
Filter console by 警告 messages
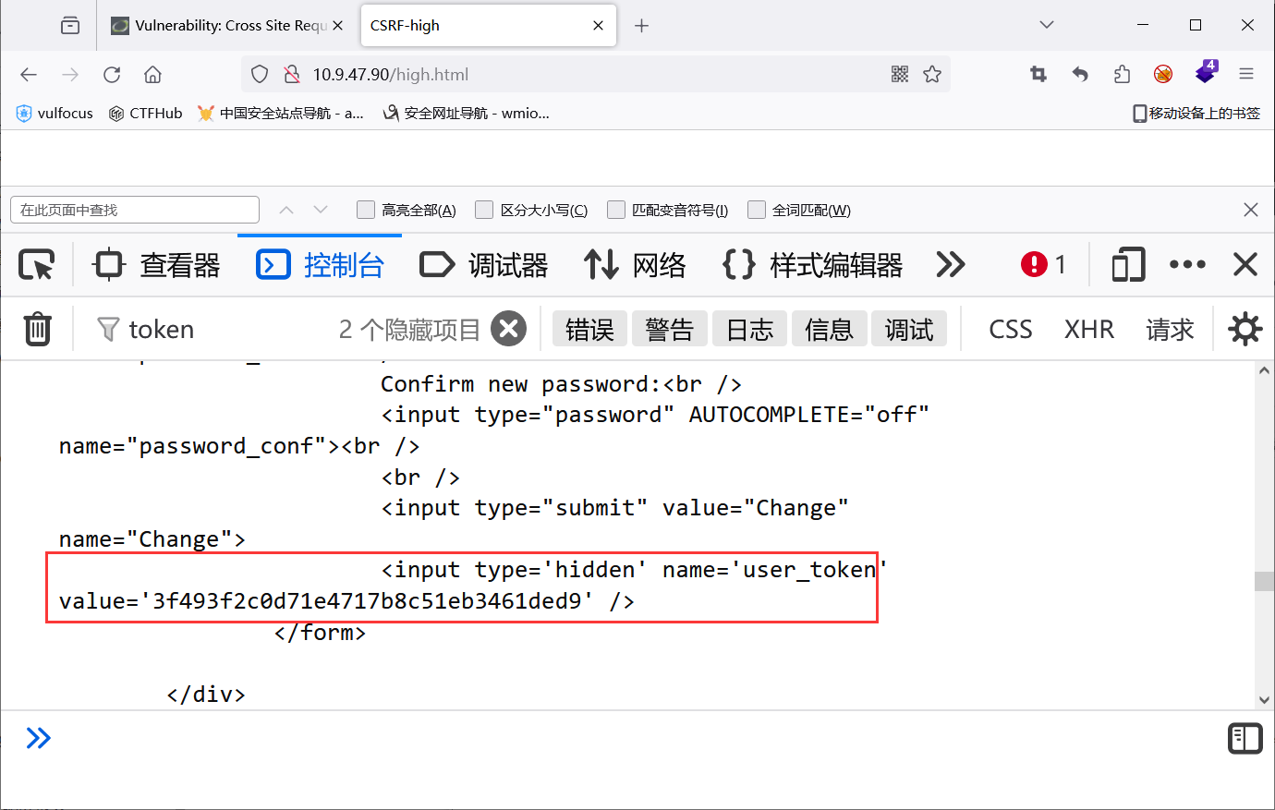pyautogui.click(x=669, y=328)
